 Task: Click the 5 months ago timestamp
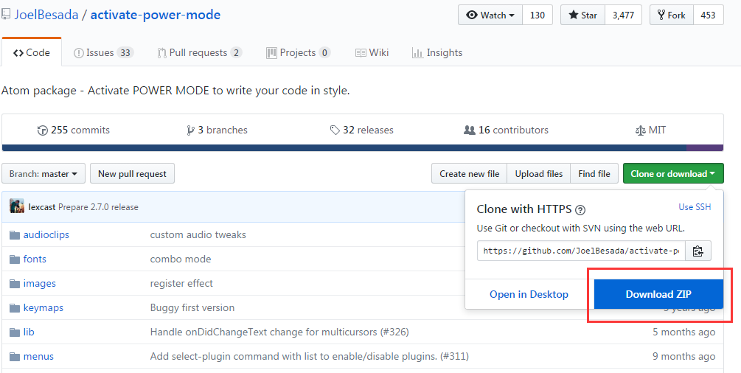click(684, 332)
